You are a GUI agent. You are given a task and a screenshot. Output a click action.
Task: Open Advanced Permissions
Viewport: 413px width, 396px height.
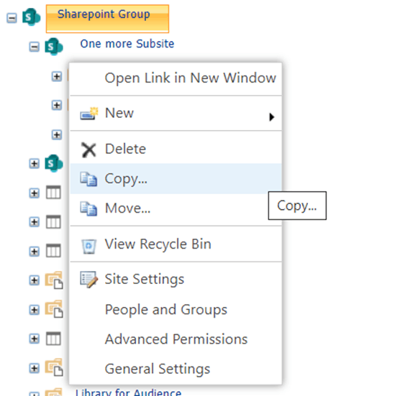[x=176, y=339]
